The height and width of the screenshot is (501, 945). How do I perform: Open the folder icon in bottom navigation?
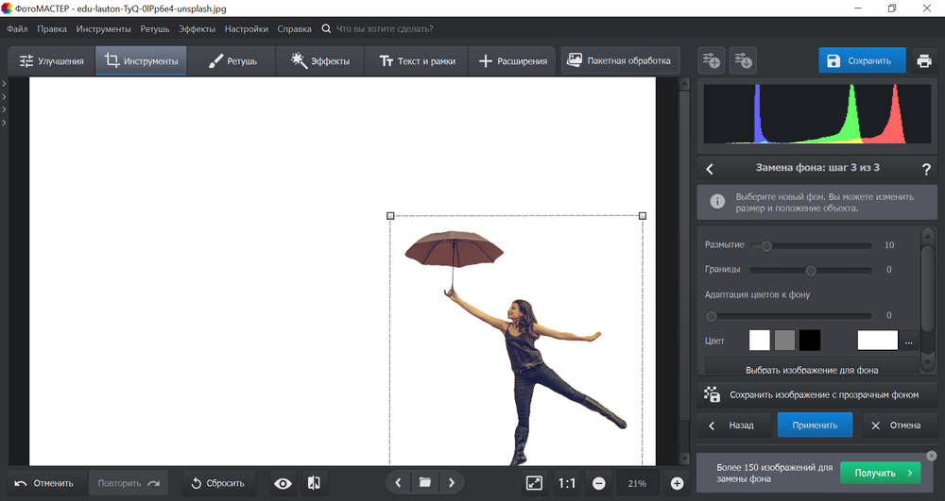point(425,483)
